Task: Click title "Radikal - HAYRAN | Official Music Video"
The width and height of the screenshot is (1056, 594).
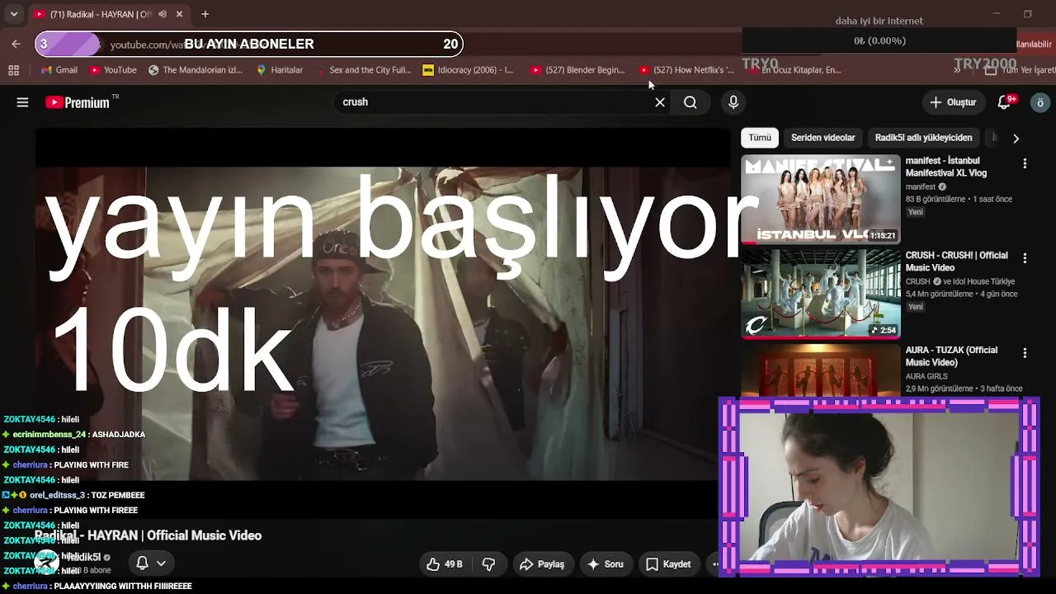Action: click(148, 535)
